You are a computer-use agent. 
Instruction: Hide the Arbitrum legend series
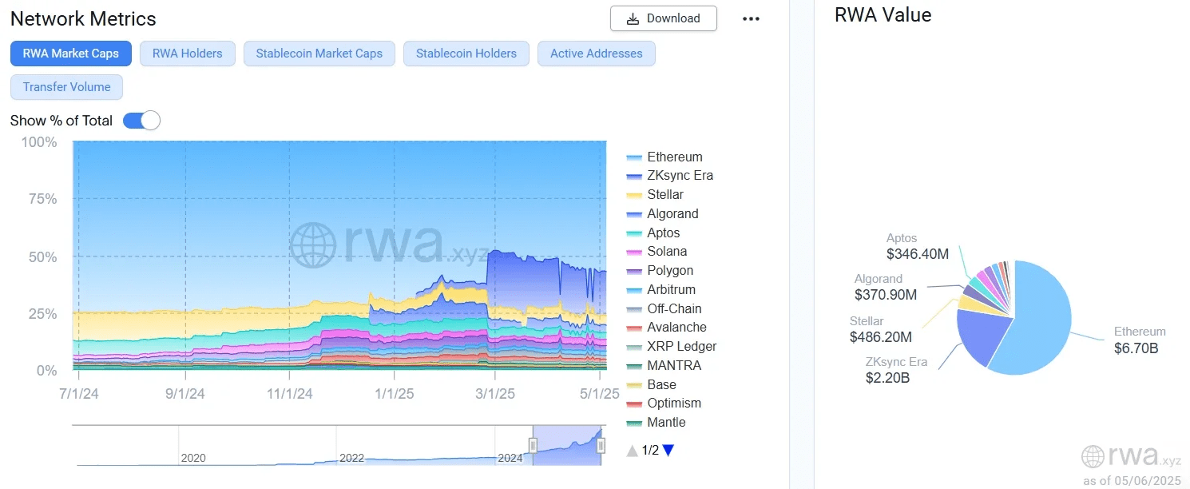[661, 289]
